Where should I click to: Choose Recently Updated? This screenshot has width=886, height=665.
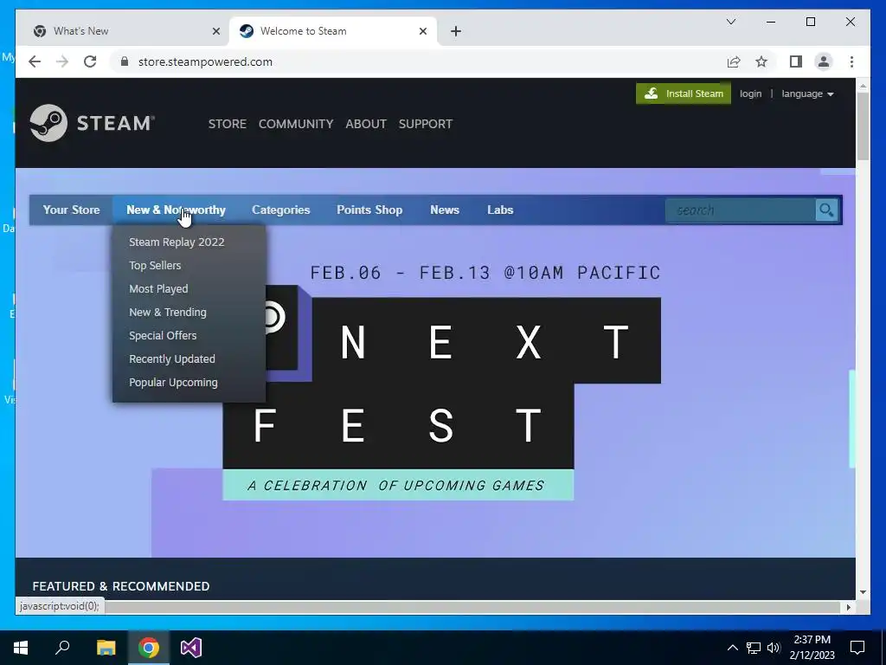click(x=172, y=359)
